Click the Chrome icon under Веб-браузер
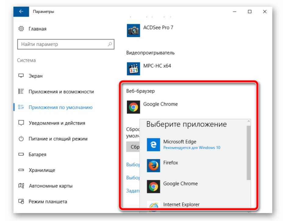The image size is (286, 221). click(133, 107)
